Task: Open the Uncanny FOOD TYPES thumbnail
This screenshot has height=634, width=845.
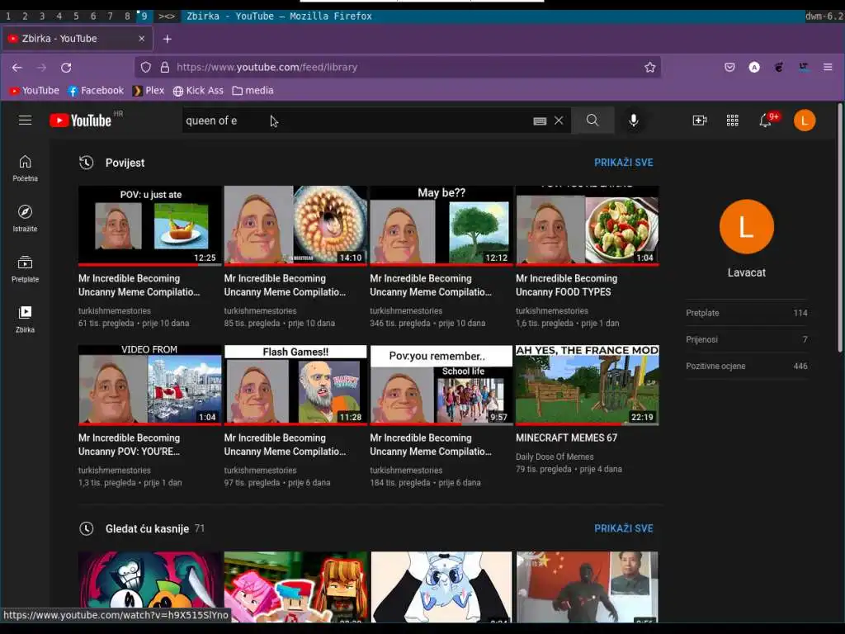Action: 587,225
